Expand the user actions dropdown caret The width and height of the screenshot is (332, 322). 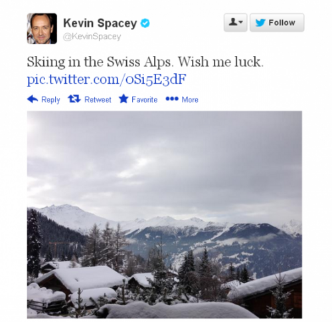click(241, 22)
